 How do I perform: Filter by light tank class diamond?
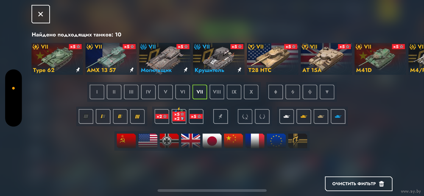276,92
